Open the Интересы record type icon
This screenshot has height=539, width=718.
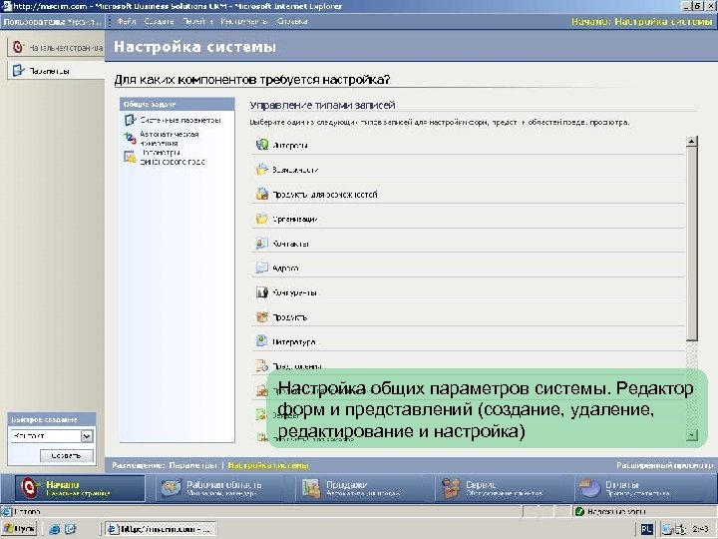[262, 145]
